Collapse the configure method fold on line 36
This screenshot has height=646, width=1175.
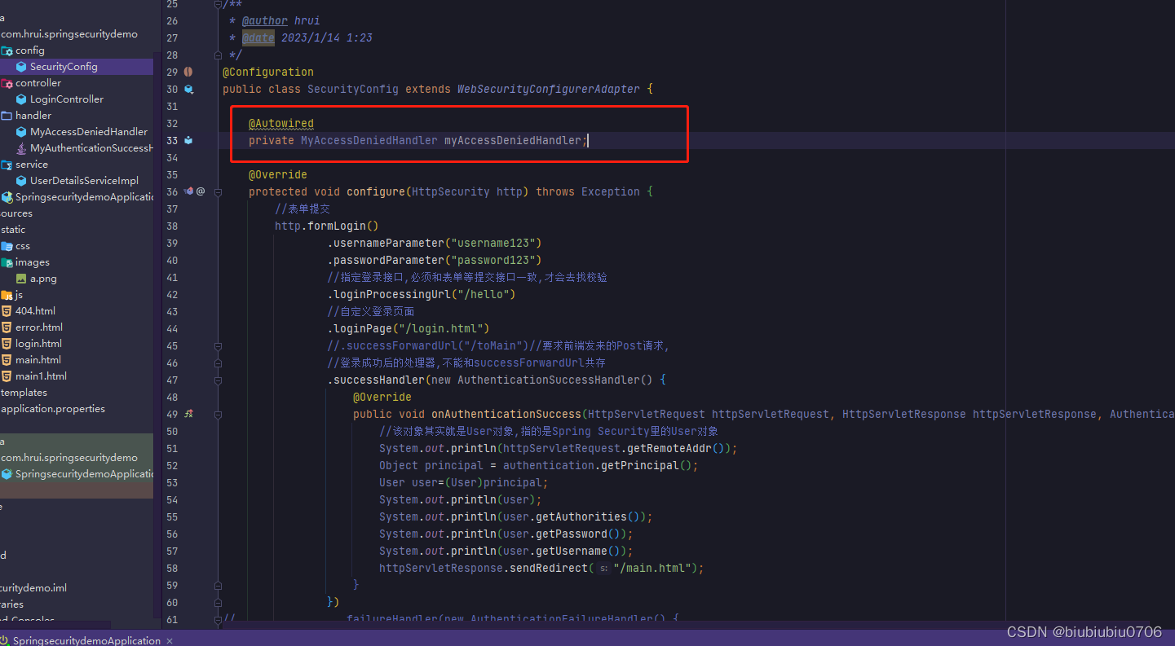click(x=218, y=191)
